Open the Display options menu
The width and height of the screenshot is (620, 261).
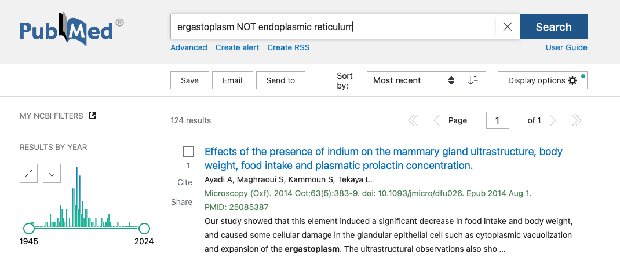(542, 80)
